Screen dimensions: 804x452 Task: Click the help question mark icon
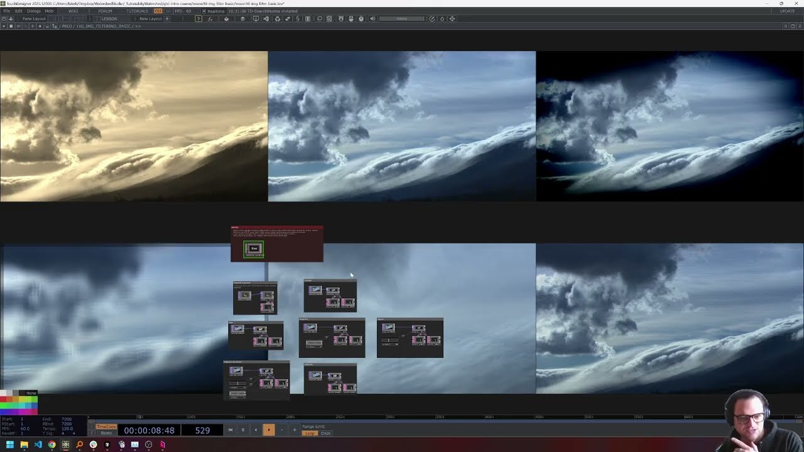pos(198,18)
